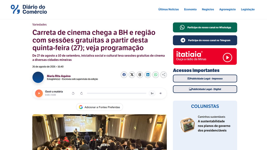Open Agronegócio menu item

227,9
